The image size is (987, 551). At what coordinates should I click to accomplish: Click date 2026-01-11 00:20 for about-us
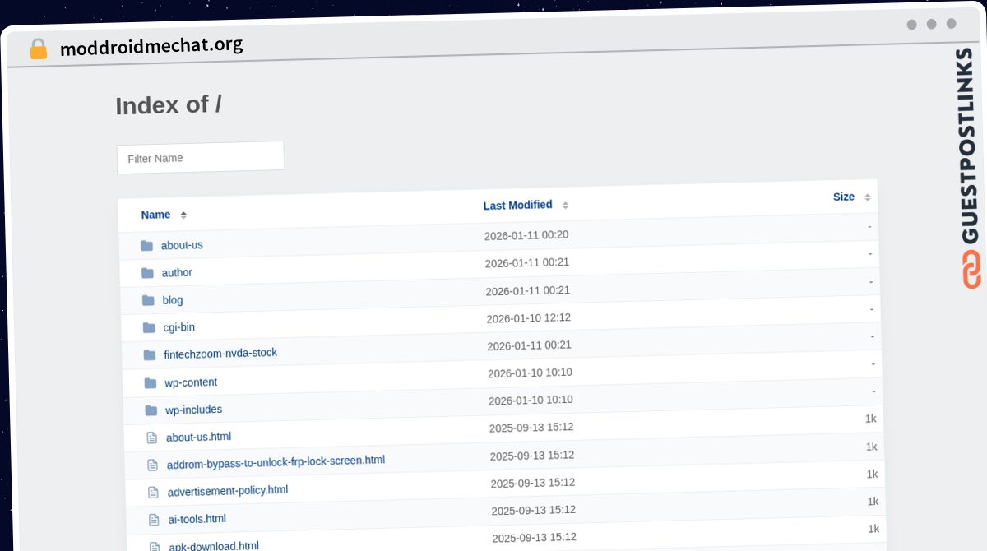tap(526, 235)
